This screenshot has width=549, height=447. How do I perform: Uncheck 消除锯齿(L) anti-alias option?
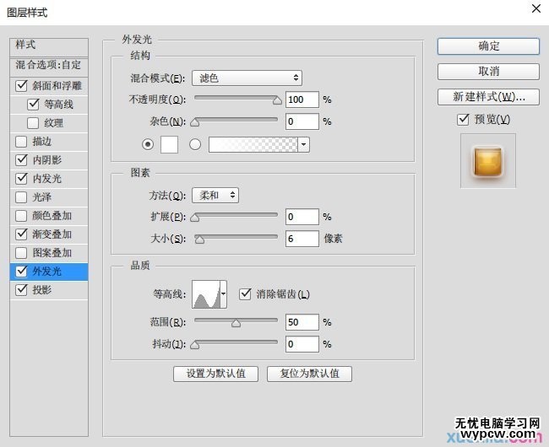(x=245, y=294)
